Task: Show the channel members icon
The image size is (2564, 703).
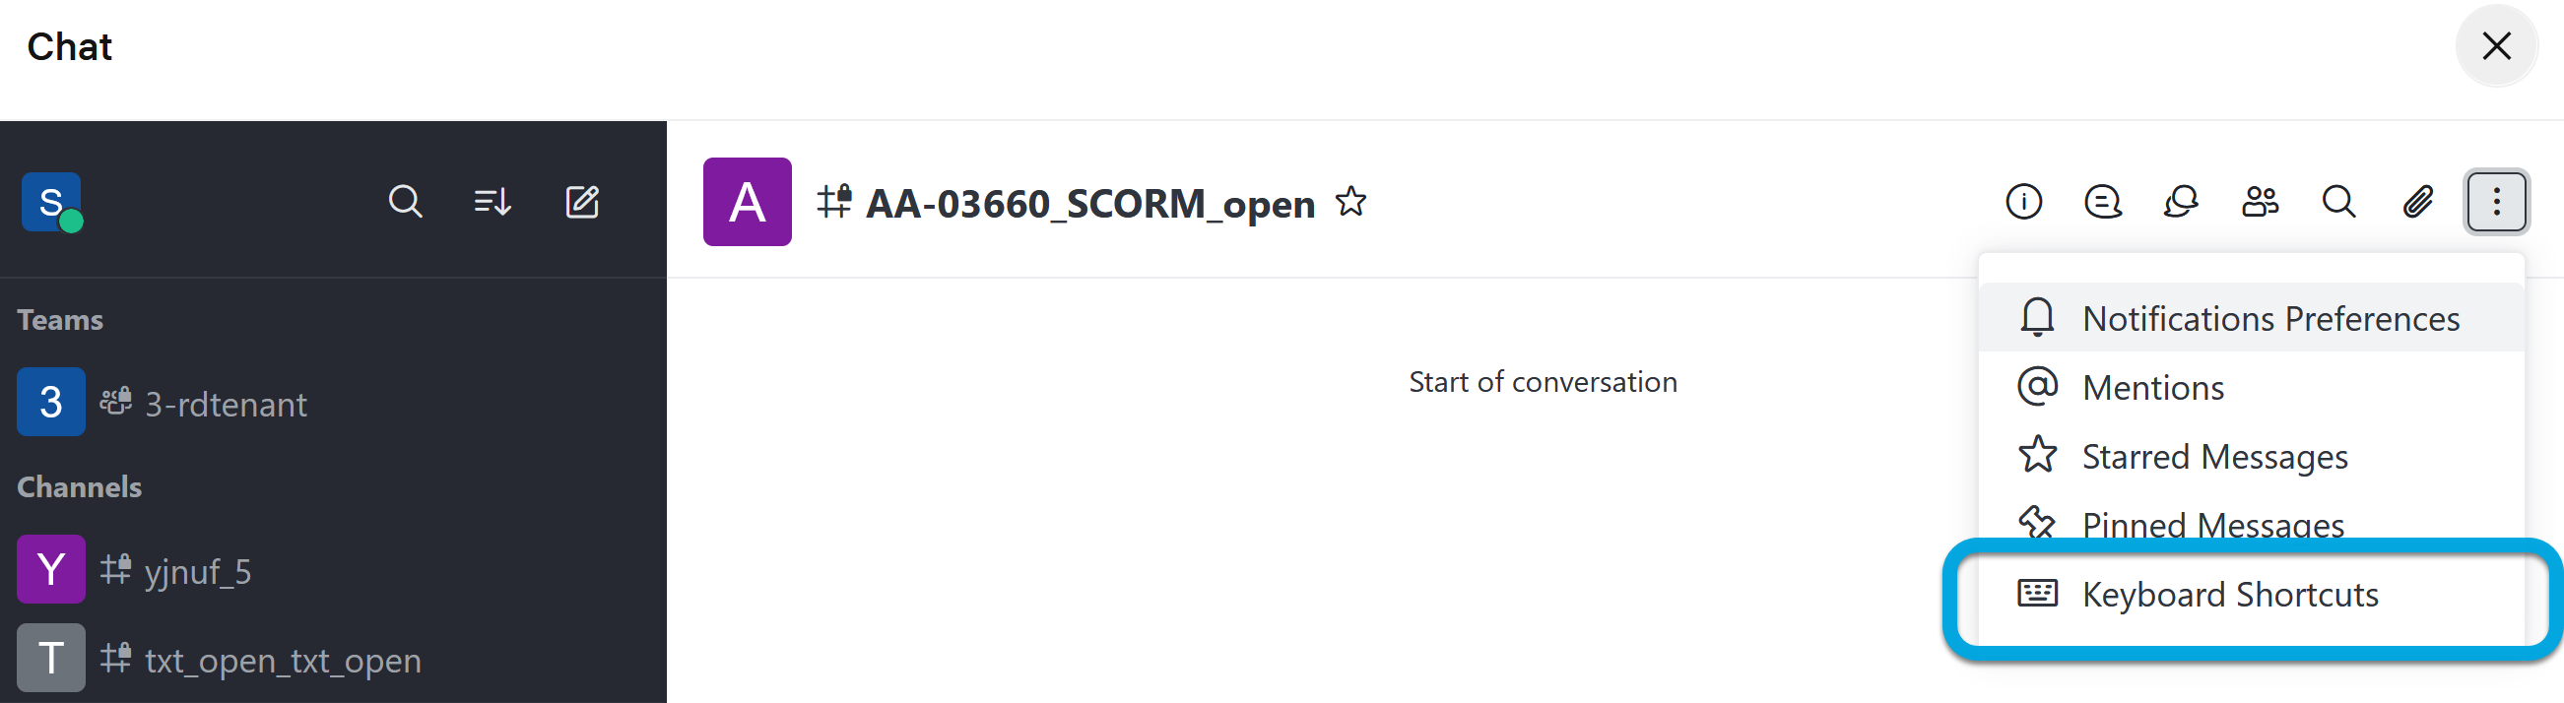Action: point(2260,202)
